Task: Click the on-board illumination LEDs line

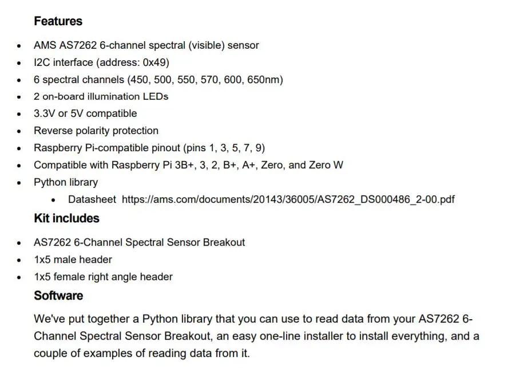Action: [x=101, y=97]
